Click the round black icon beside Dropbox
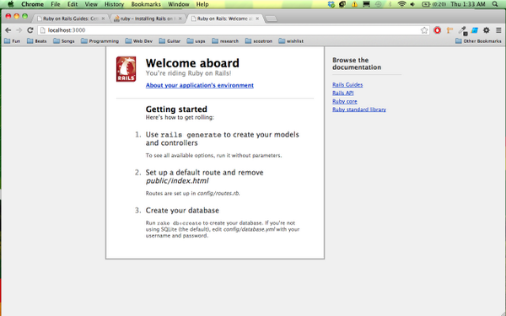 (342, 4)
